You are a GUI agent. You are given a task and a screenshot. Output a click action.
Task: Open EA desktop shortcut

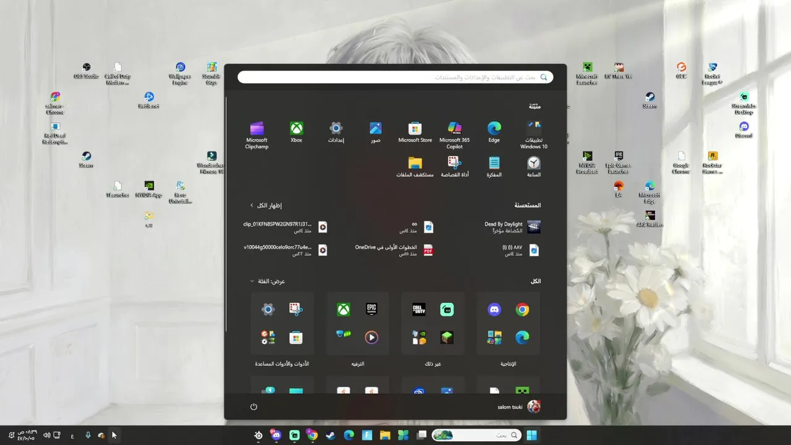click(x=618, y=189)
